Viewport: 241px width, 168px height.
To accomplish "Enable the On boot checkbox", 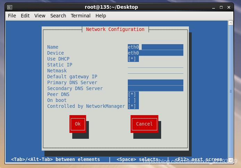I will tap(132, 100).
